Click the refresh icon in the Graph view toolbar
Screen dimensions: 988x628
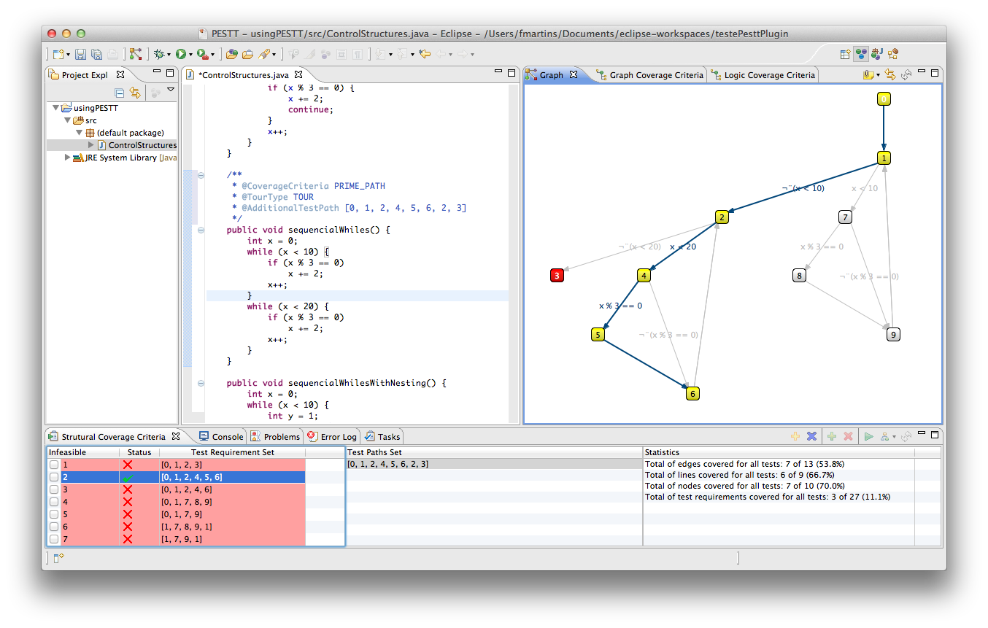point(906,74)
